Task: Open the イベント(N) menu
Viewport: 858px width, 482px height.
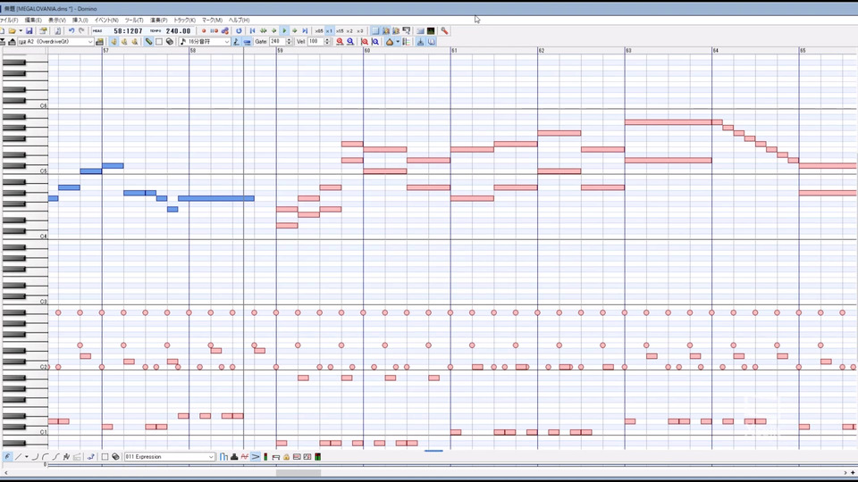Action: click(106, 21)
